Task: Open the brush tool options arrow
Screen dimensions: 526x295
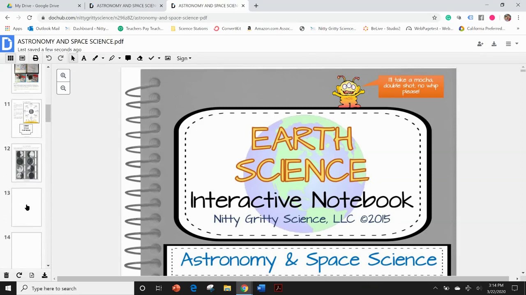Action: tap(103, 58)
